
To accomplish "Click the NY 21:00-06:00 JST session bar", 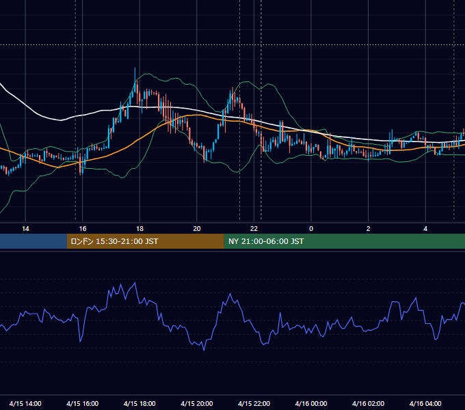I will (x=344, y=241).
